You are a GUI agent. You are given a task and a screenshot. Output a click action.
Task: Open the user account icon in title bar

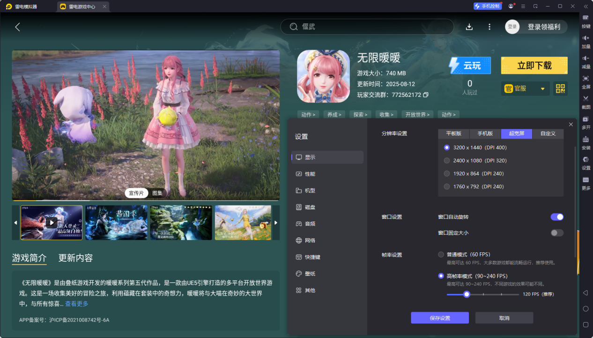(511, 6)
